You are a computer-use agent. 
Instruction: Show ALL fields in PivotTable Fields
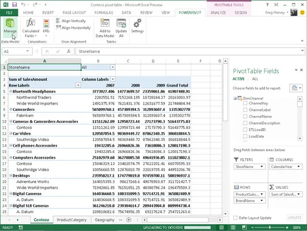[255, 79]
